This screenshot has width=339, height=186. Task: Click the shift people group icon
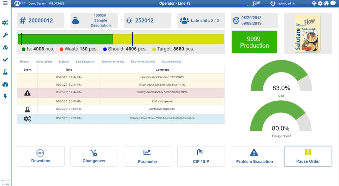pos(184,20)
